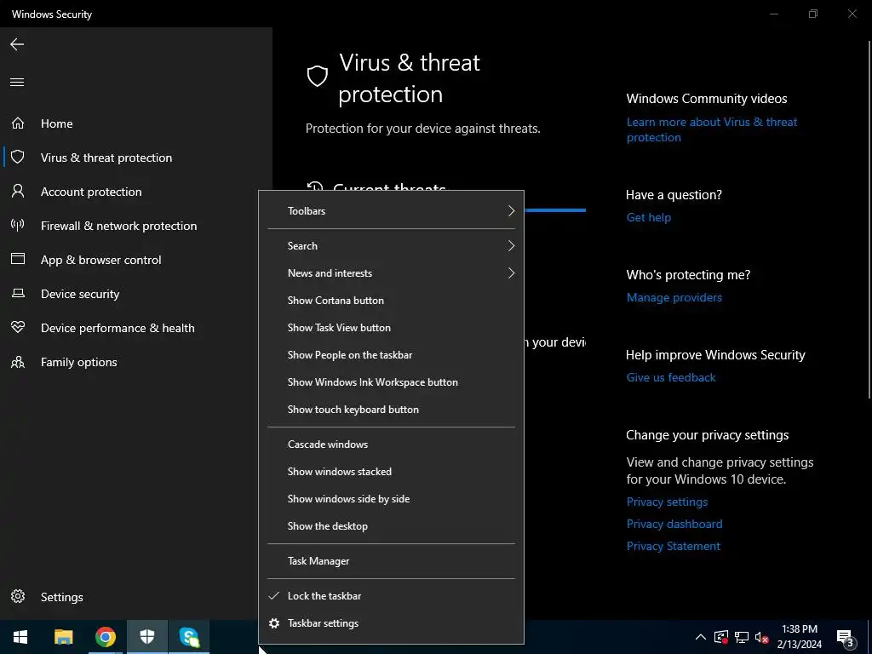
Task: Click the Show desktop taskbar edge strip
Action: [869, 637]
